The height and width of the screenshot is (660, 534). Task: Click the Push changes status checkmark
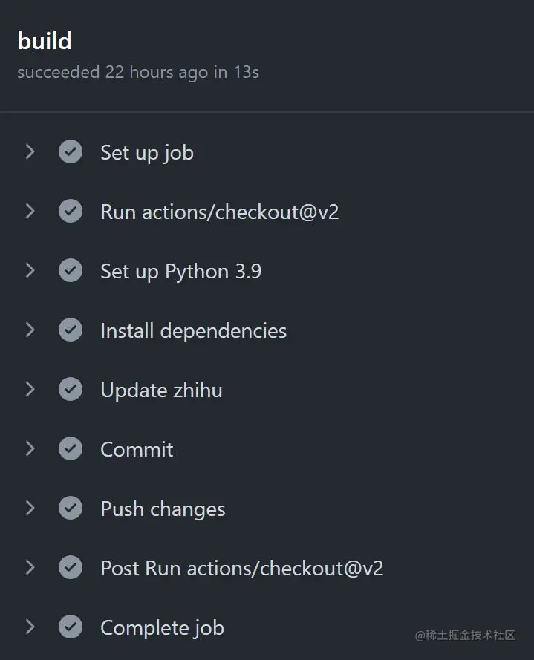click(71, 509)
